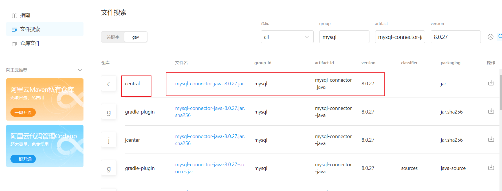Click the 'c' avatar badge for central
Image resolution: width=502 pixels, height=191 pixels.
(x=109, y=83)
